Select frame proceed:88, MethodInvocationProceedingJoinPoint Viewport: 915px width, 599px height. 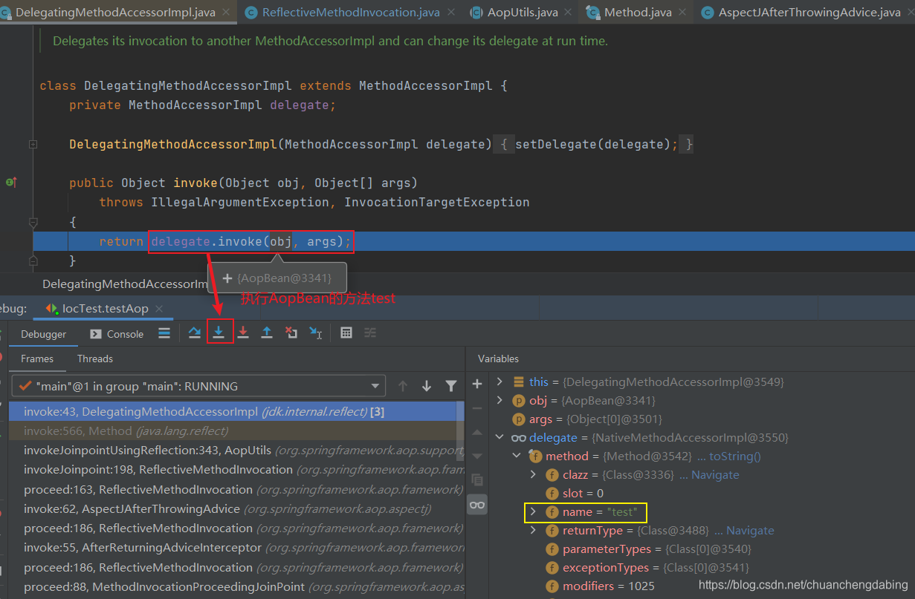click(236, 586)
